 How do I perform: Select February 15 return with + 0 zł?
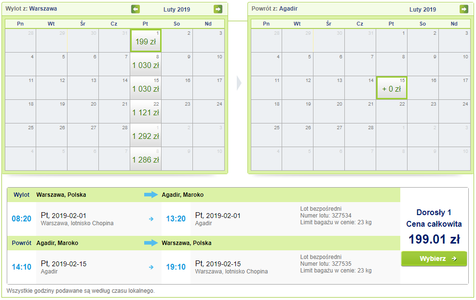(x=392, y=88)
